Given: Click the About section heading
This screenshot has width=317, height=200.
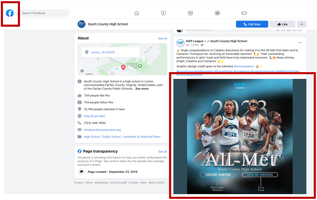Looking at the screenshot, I should click(83, 38).
